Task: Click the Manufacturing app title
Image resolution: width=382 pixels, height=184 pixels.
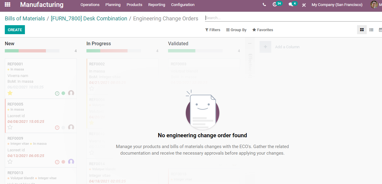Action: tap(42, 5)
